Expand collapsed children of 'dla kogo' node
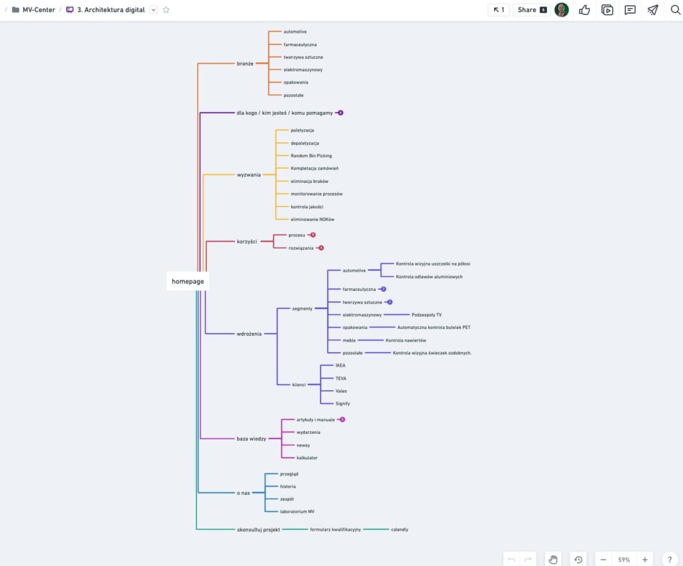 coord(340,113)
